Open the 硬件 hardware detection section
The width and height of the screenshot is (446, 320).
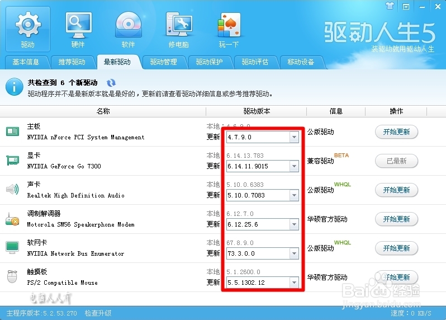click(78, 29)
